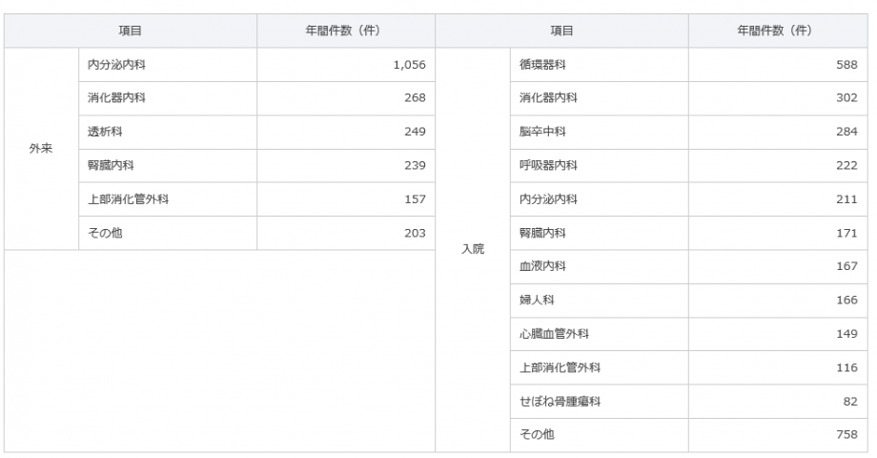877x458 pixels.
Task: Select the 血液内科 row label
Action: (599, 266)
